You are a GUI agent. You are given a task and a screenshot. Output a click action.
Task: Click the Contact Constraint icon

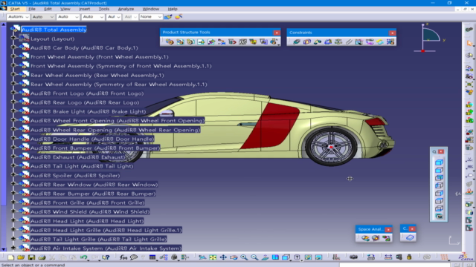[307, 42]
